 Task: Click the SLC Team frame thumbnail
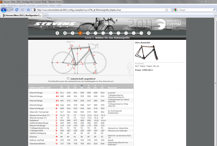pos(147,52)
